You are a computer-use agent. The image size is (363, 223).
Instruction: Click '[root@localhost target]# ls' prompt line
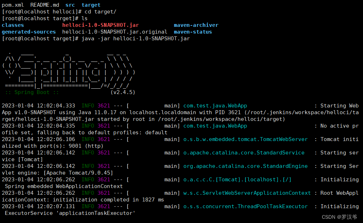click(45, 18)
